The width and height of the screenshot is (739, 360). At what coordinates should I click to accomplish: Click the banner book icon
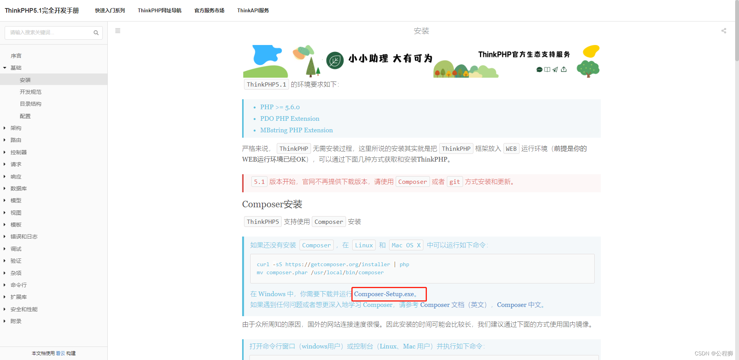[x=547, y=70]
